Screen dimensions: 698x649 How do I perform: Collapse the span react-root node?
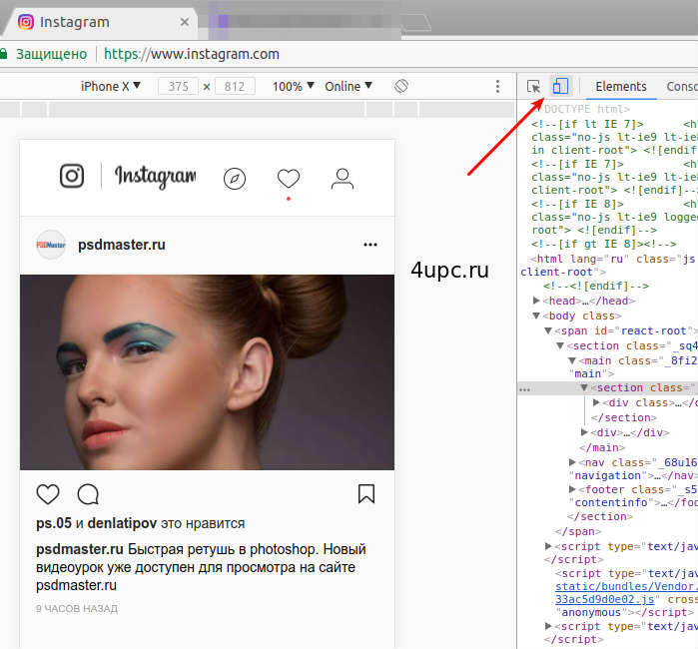pos(548,330)
